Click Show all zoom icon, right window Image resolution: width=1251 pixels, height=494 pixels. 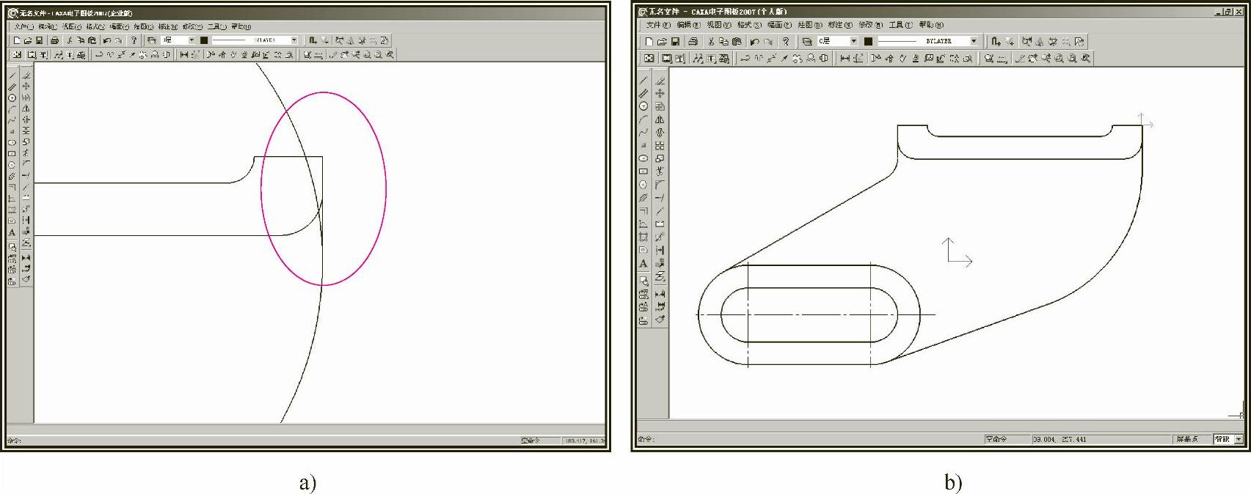[x=1072, y=59]
